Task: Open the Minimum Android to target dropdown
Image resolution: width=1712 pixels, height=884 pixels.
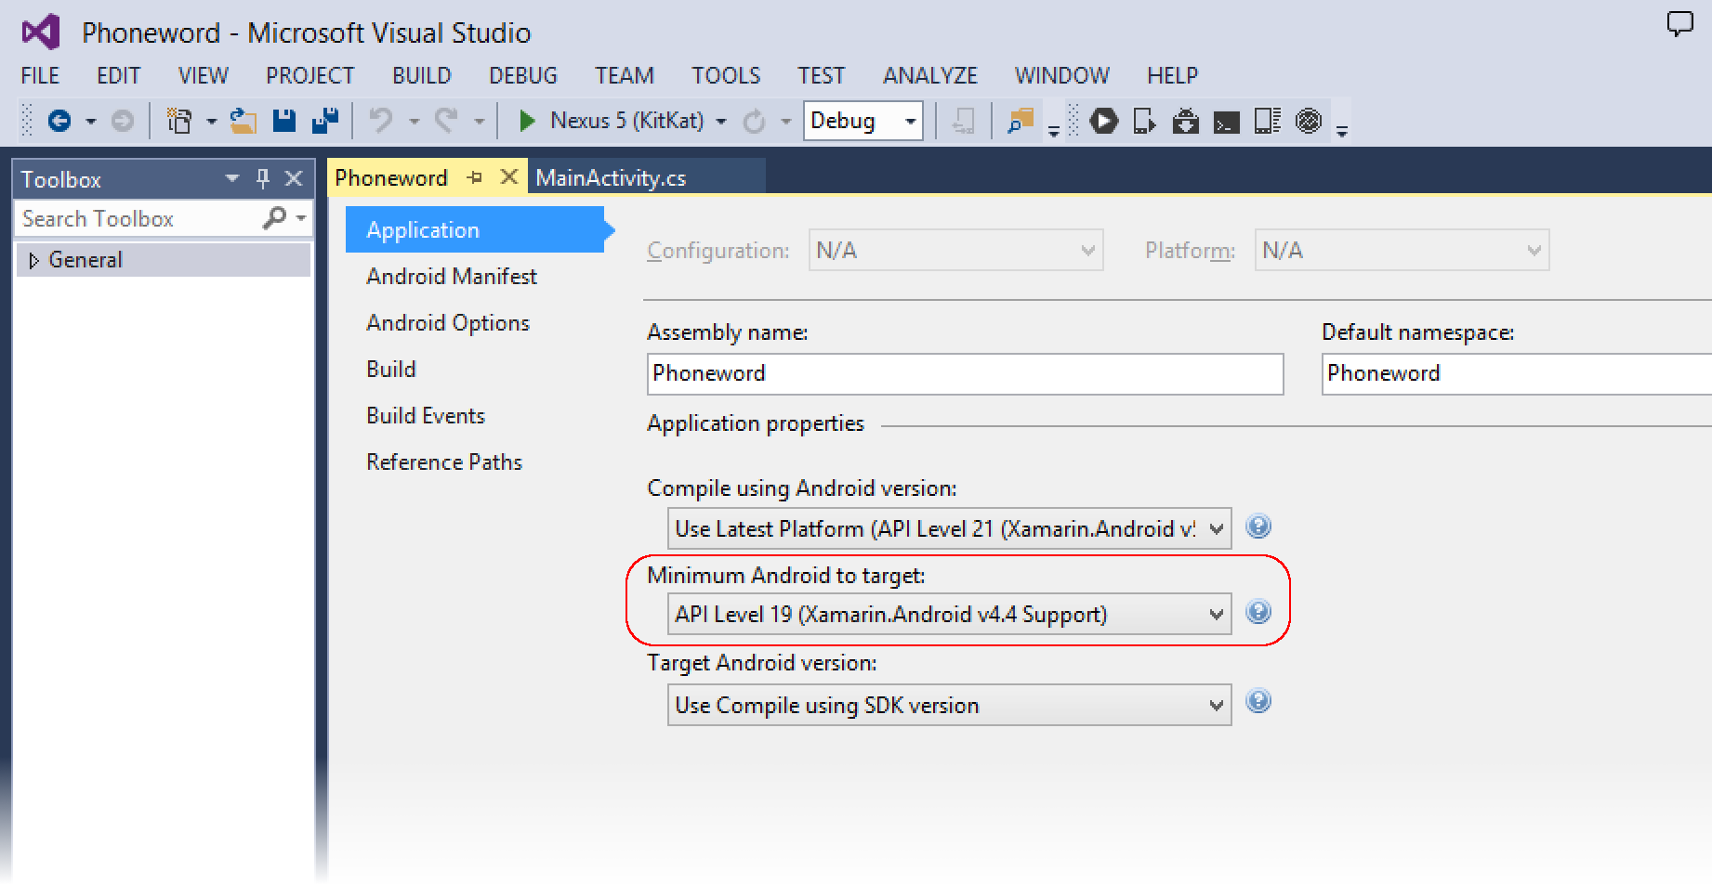Action: 949,615
